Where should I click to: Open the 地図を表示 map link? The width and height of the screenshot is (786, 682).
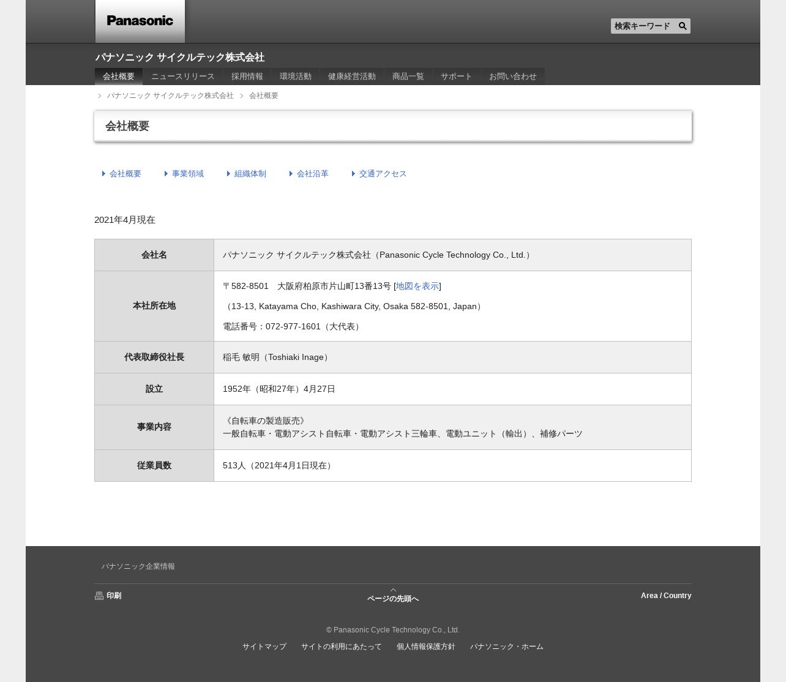(417, 286)
